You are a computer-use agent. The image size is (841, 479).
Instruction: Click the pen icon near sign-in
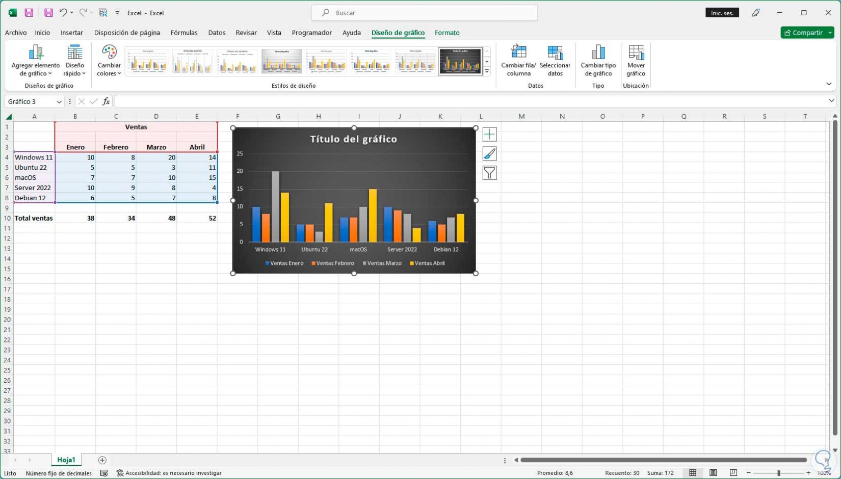pyautogui.click(x=756, y=13)
